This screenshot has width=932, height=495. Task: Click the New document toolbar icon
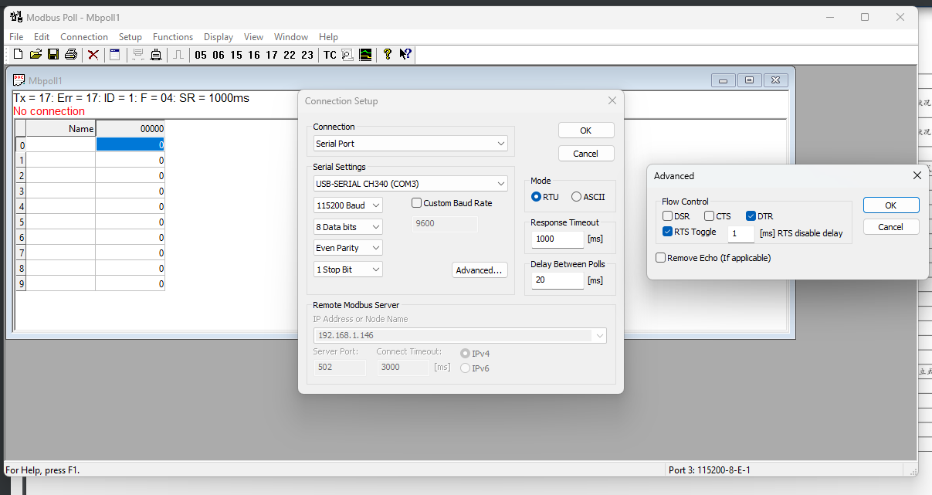click(x=19, y=55)
